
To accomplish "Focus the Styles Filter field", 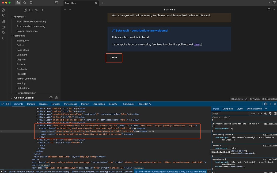I will [230, 113].
